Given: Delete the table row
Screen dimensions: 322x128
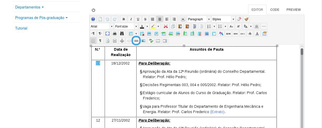Looking at the screenshot, I should pos(178,33).
